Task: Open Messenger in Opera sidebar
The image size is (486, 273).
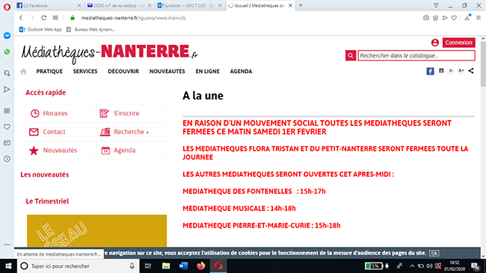Action: 7,36
